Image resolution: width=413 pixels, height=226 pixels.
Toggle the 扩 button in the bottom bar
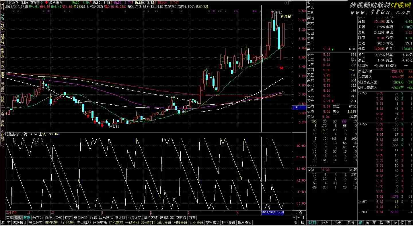[x=9, y=223]
